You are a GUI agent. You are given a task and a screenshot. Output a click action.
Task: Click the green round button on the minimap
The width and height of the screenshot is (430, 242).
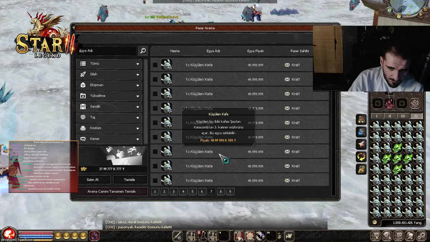389,10
